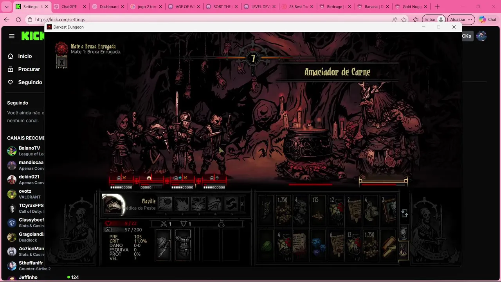Toggle the Kick sidebar hamburger menu
Viewport: 501px width, 282px height.
(x=12, y=36)
